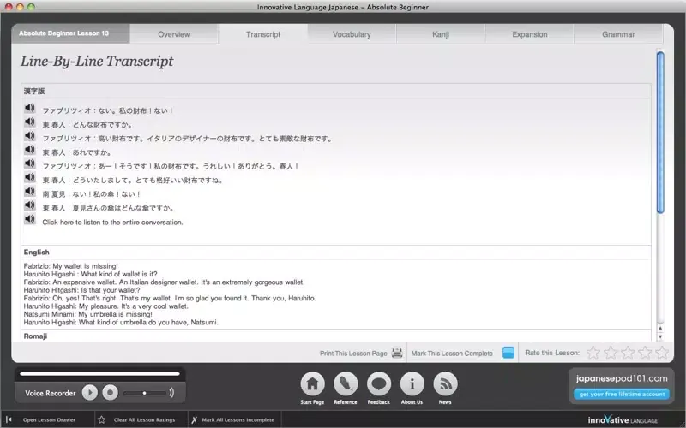Play audio for the ない。私の財布！ない！ line
Image resolution: width=686 pixels, height=428 pixels.
coord(30,108)
